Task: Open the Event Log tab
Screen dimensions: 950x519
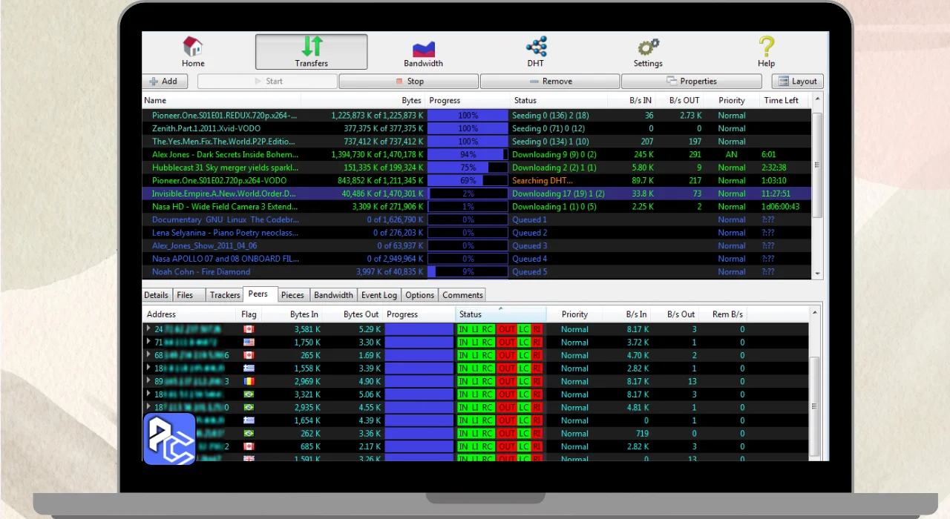Action: [x=379, y=295]
